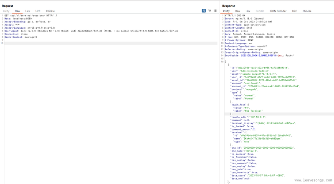Open the Chinese tab in Request panel
Screen dimensions: 334x184
[x=50, y=11]
